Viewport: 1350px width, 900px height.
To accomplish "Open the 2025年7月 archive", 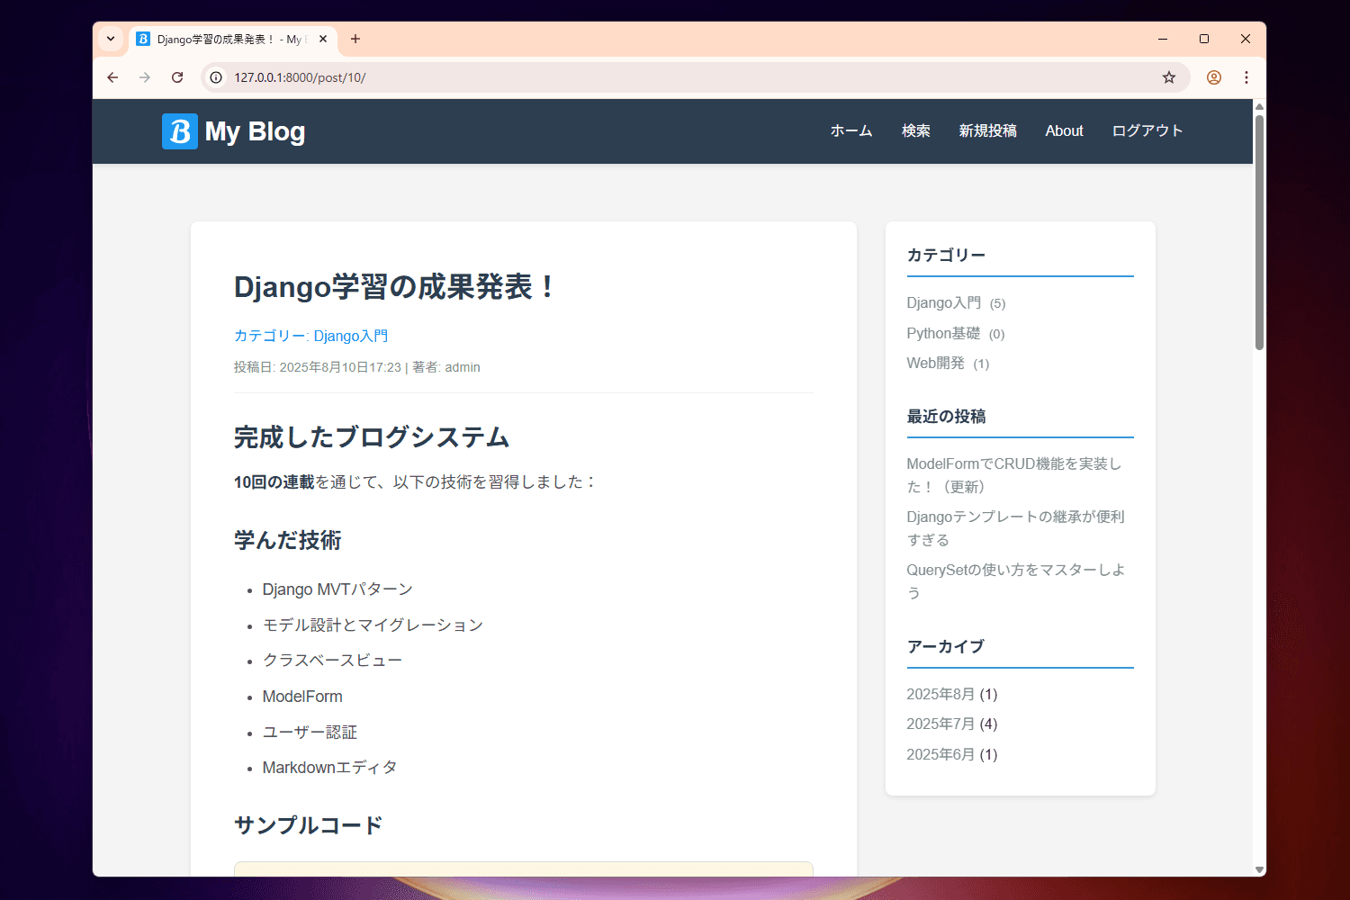I will (x=940, y=724).
